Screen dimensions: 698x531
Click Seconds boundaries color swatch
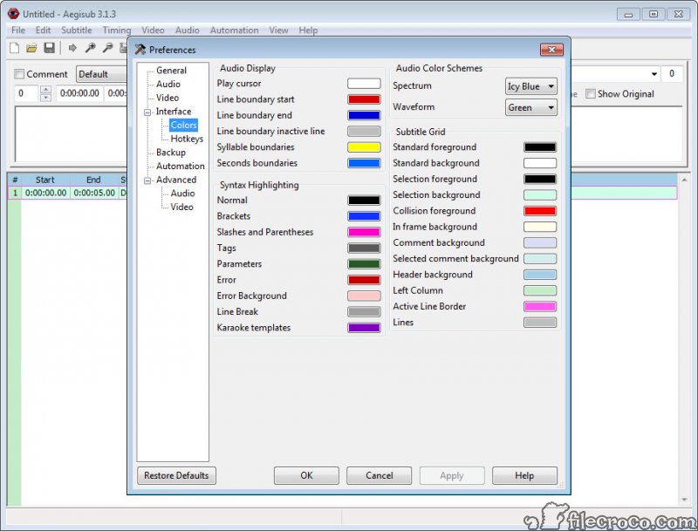point(364,163)
